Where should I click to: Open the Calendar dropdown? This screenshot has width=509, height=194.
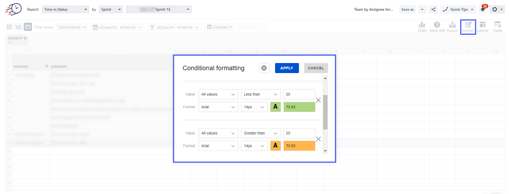pyautogui.click(x=219, y=27)
